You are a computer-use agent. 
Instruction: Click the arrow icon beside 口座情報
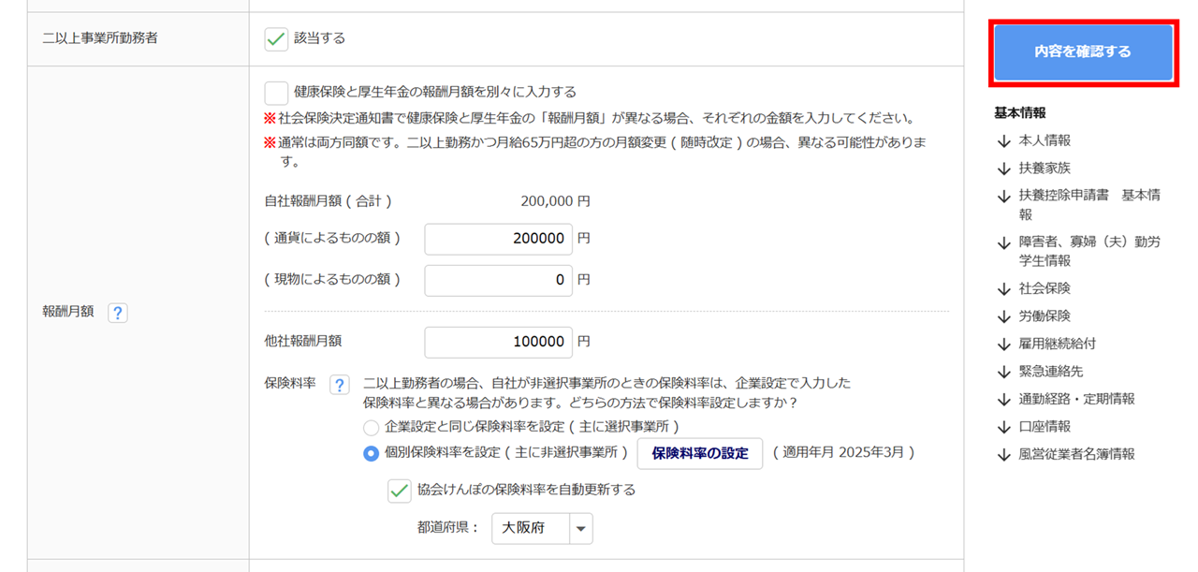pos(1004,427)
